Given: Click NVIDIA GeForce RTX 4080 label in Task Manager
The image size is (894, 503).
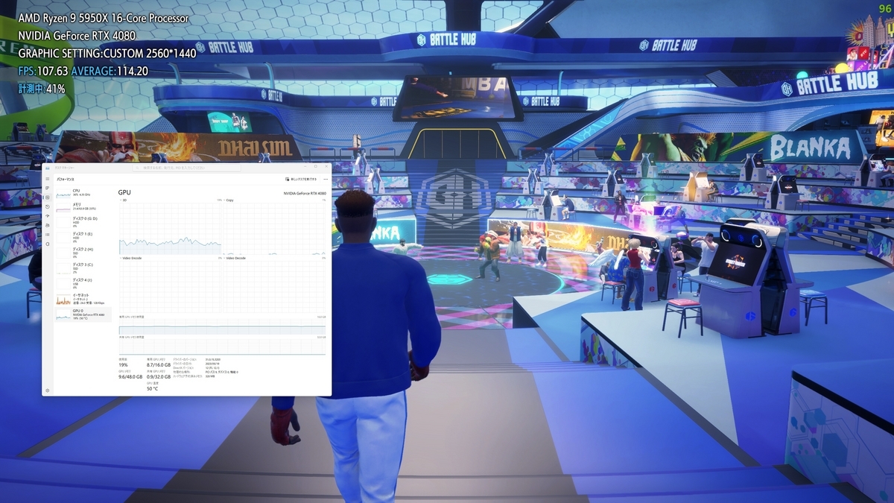Looking at the screenshot, I should (305, 193).
